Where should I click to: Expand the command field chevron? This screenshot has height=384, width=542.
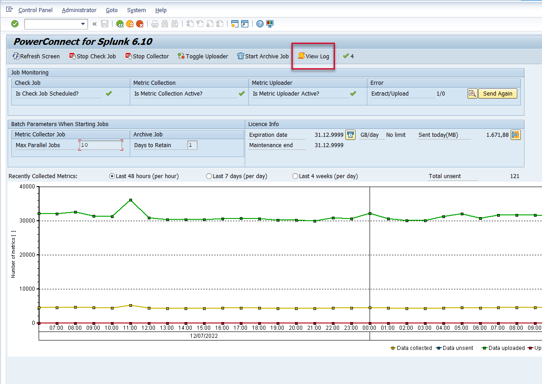[x=95, y=24]
